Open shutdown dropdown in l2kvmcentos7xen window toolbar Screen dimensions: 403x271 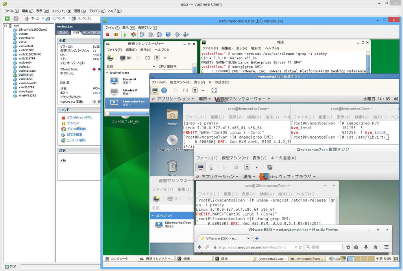tap(257, 167)
